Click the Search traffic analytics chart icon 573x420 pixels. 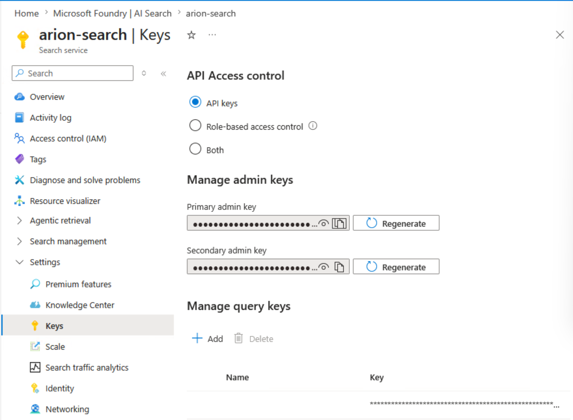[x=35, y=367]
